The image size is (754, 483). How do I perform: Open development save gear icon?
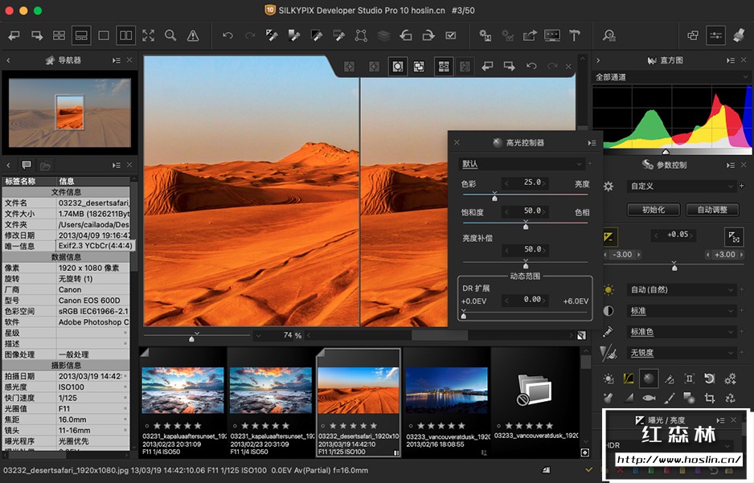[x=486, y=35]
